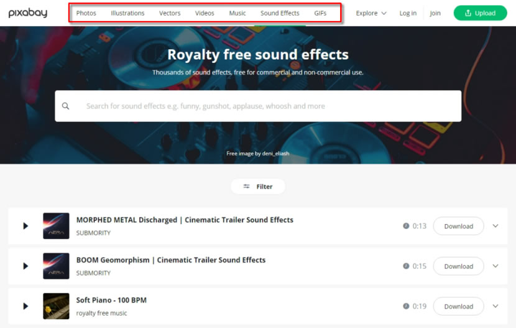Click the Join link
The width and height of the screenshot is (516, 328).
[x=435, y=13]
